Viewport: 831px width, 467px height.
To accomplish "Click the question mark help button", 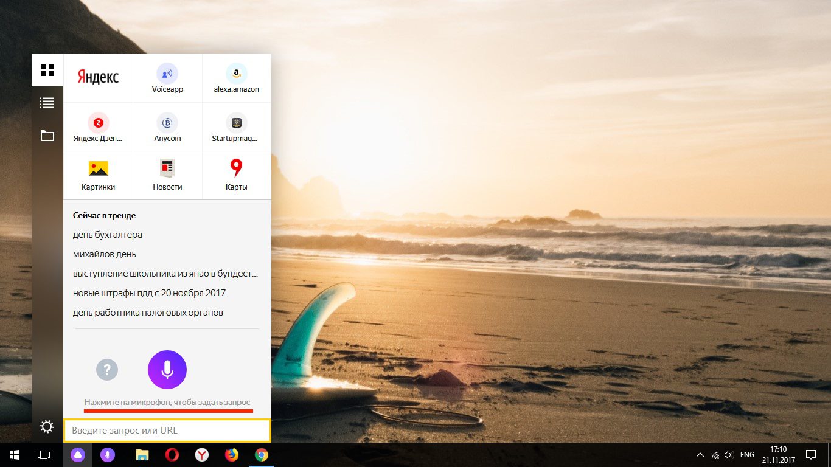I will pos(107,369).
